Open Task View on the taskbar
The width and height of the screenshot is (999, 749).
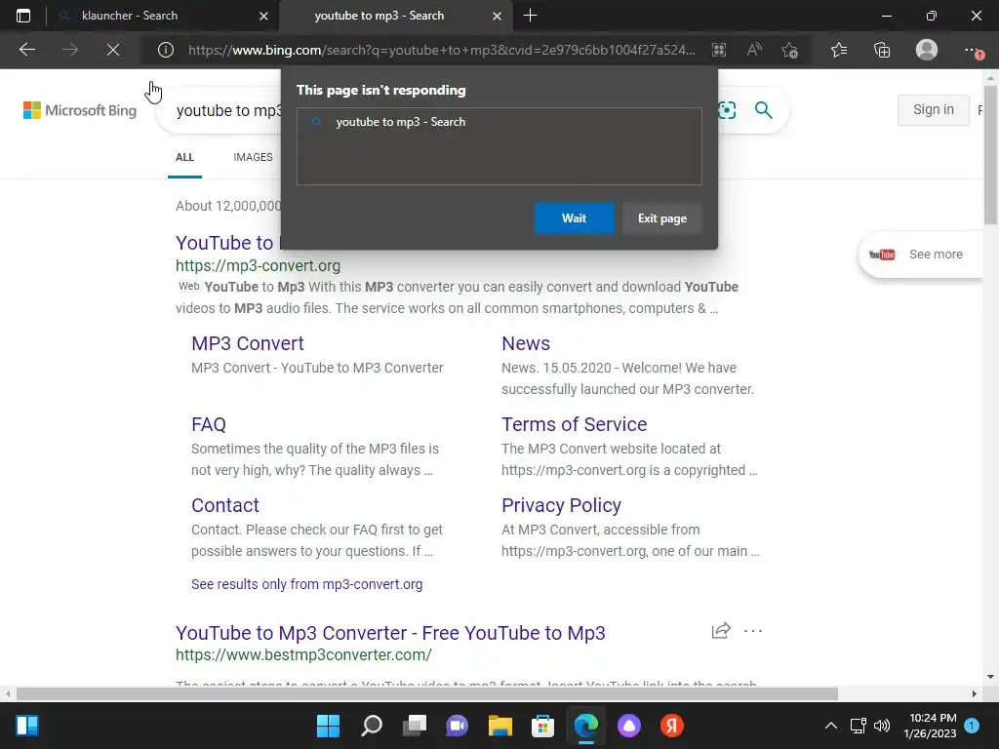coord(415,726)
